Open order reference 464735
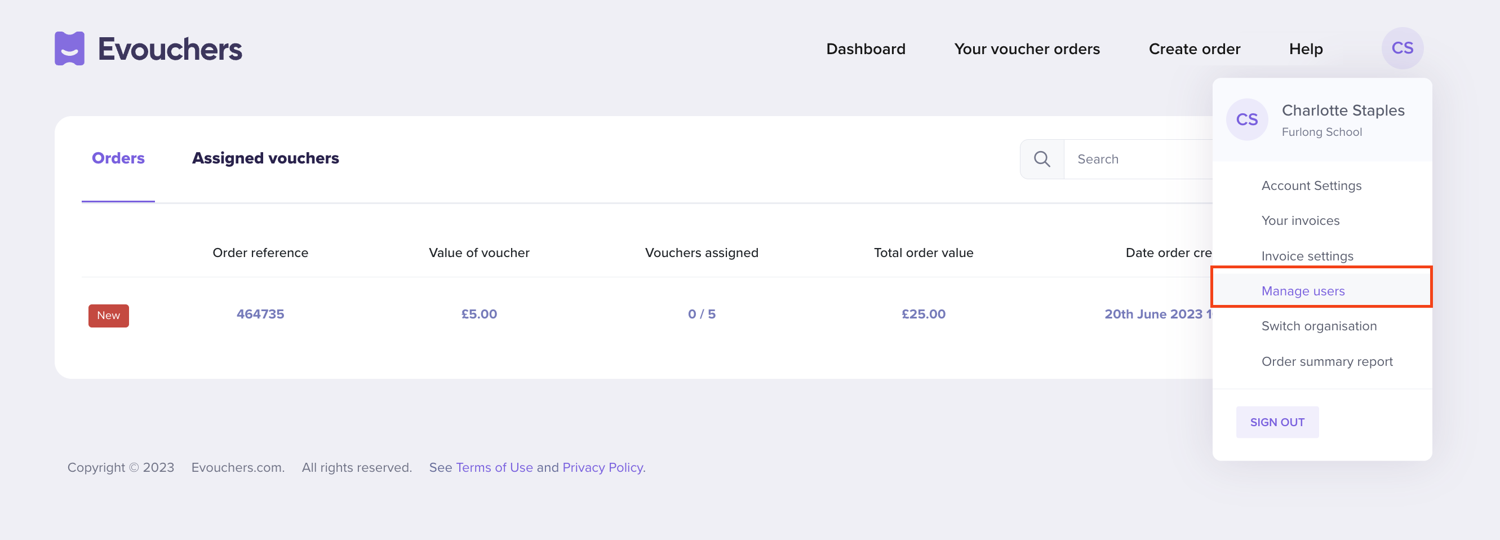 260,314
